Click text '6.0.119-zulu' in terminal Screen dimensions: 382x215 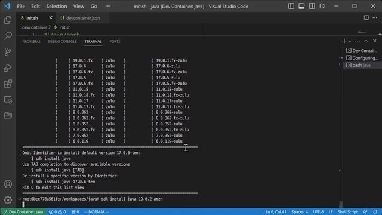coord(169,141)
